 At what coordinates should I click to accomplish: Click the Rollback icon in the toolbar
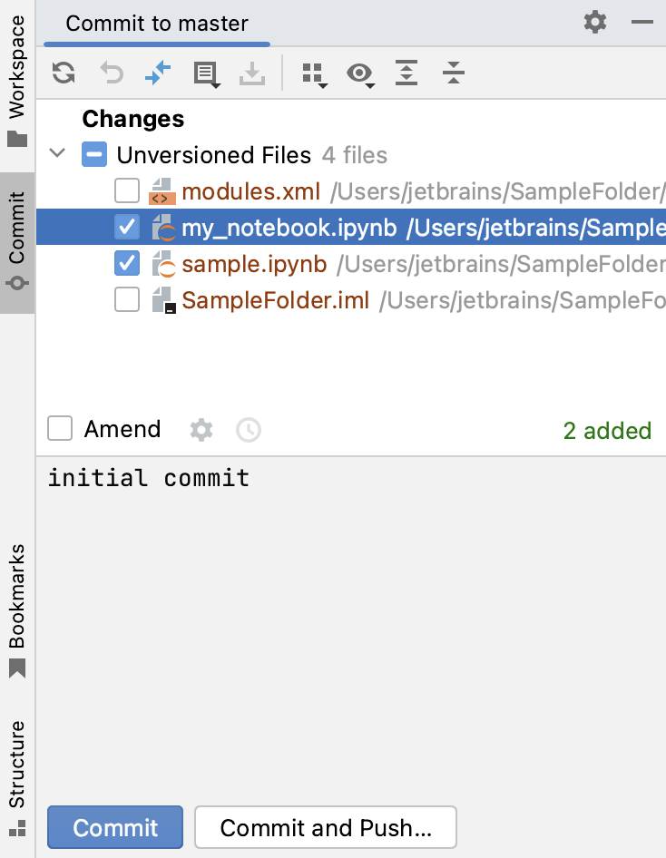[x=111, y=73]
